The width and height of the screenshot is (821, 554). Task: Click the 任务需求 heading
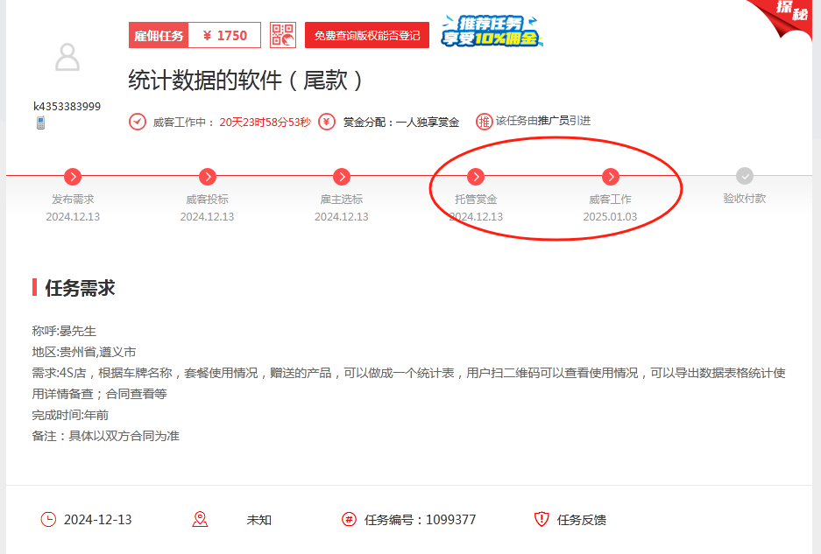(x=80, y=288)
